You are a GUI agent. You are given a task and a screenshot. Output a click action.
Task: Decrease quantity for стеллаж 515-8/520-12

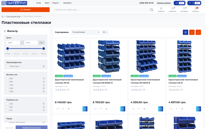coord(96,109)
